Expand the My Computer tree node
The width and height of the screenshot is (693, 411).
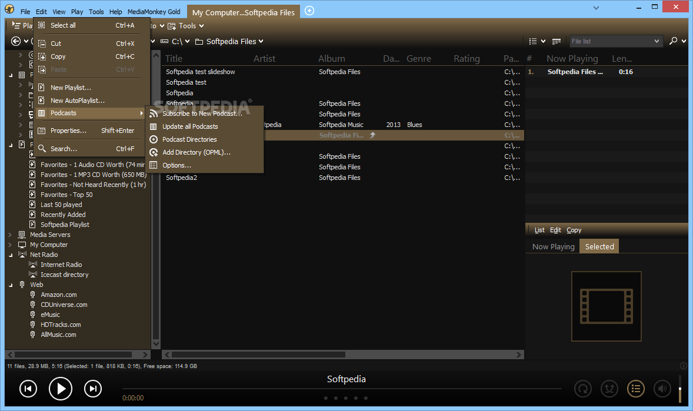(x=10, y=245)
